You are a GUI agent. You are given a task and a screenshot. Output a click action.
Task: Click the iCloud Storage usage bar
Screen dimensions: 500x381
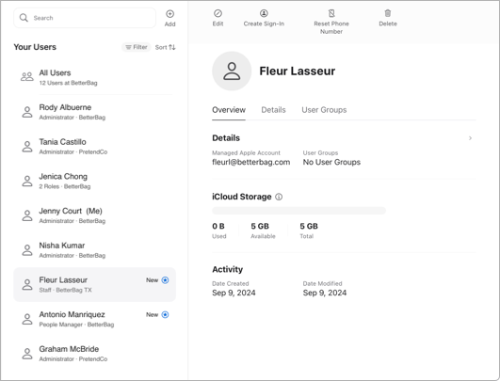(x=298, y=211)
